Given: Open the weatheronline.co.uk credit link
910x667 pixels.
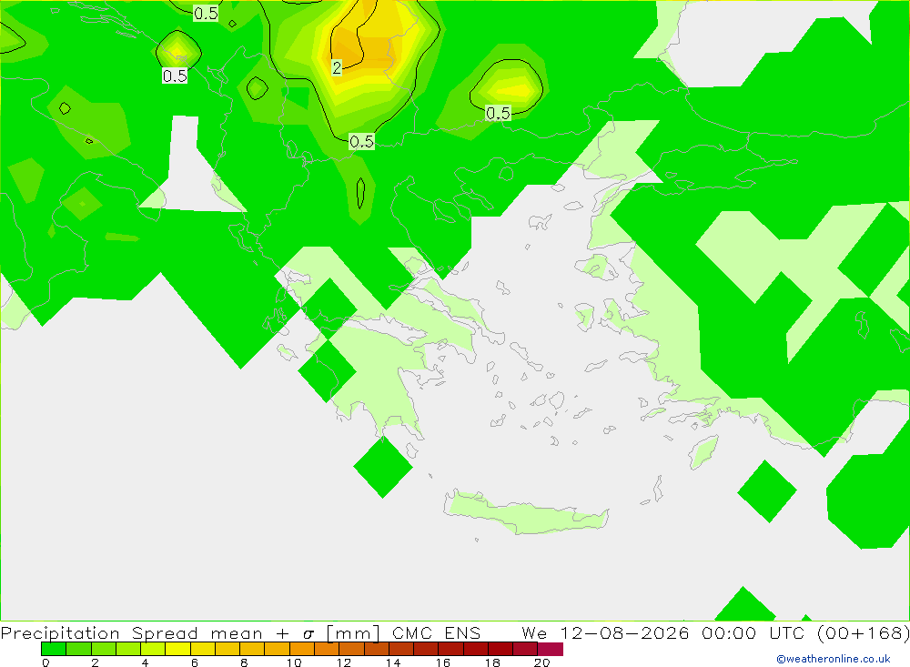Looking at the screenshot, I should click(x=834, y=659).
